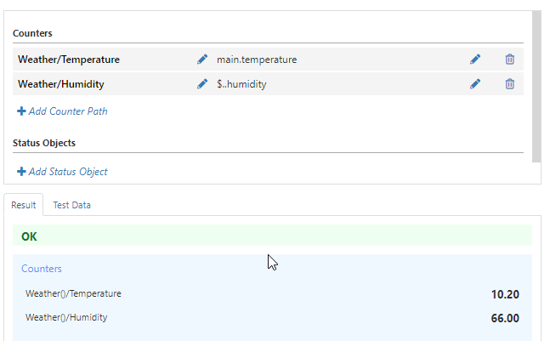Click the OK result status banner

tap(272, 235)
